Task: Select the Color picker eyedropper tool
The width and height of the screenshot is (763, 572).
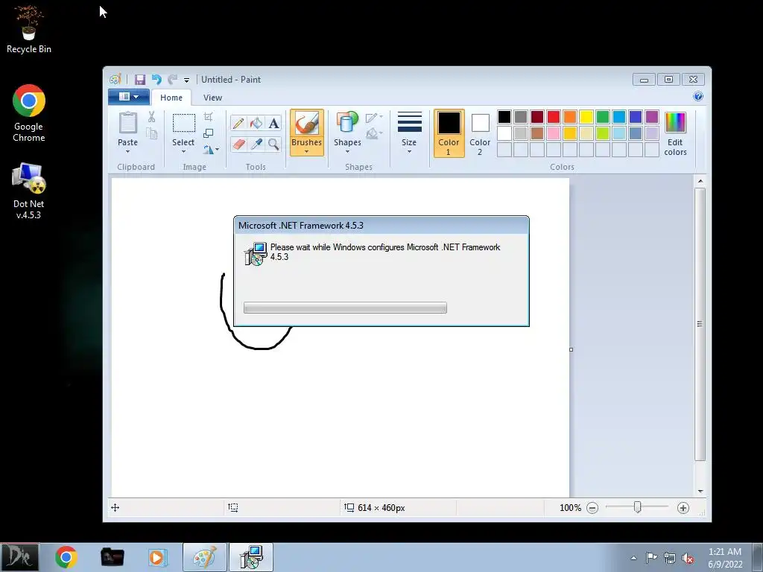Action: [x=256, y=144]
